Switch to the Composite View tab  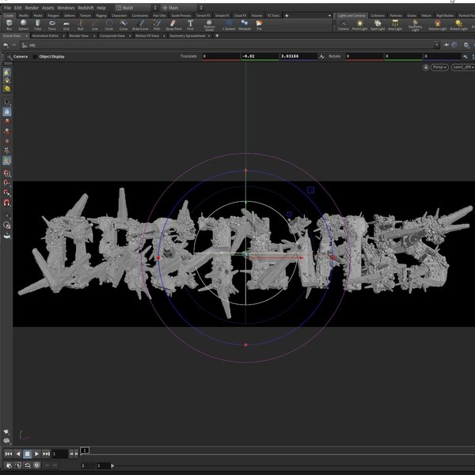[112, 36]
